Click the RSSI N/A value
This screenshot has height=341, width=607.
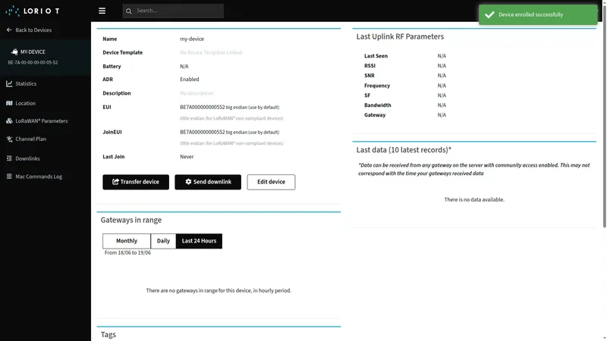(x=442, y=66)
